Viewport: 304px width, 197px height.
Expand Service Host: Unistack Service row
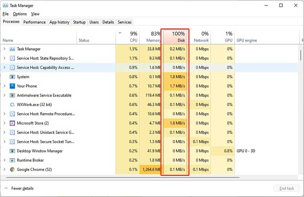(4, 132)
